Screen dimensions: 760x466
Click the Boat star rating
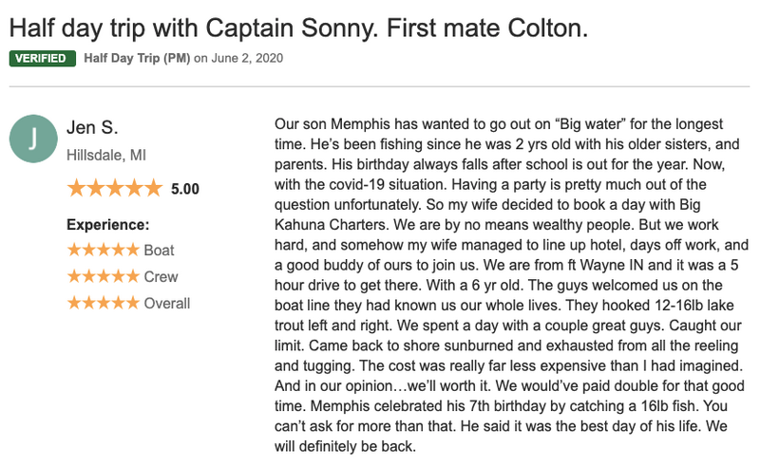(104, 250)
